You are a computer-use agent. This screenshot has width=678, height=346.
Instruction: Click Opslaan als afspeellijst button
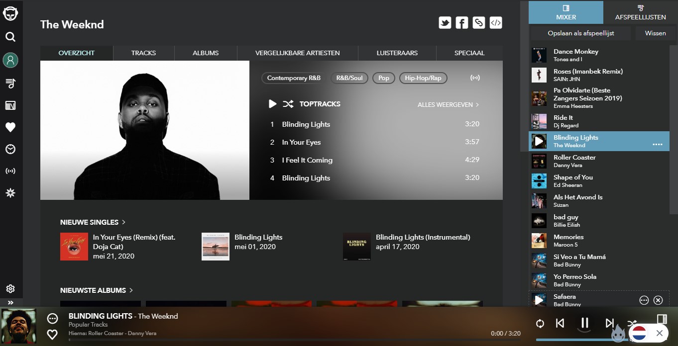(581, 33)
